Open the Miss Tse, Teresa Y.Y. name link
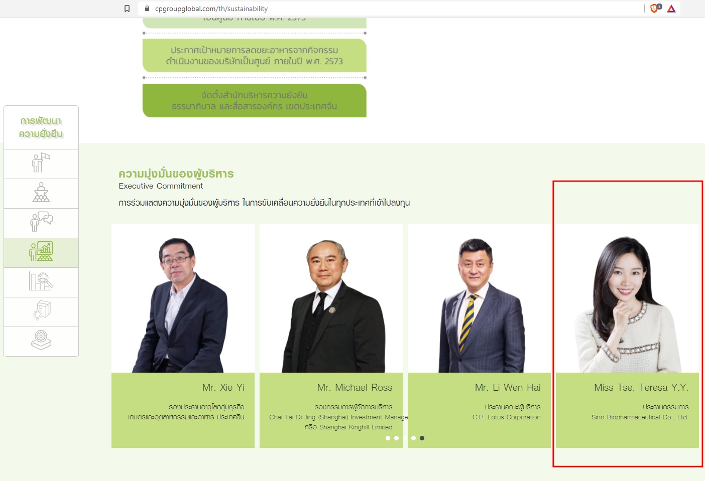 tap(641, 387)
